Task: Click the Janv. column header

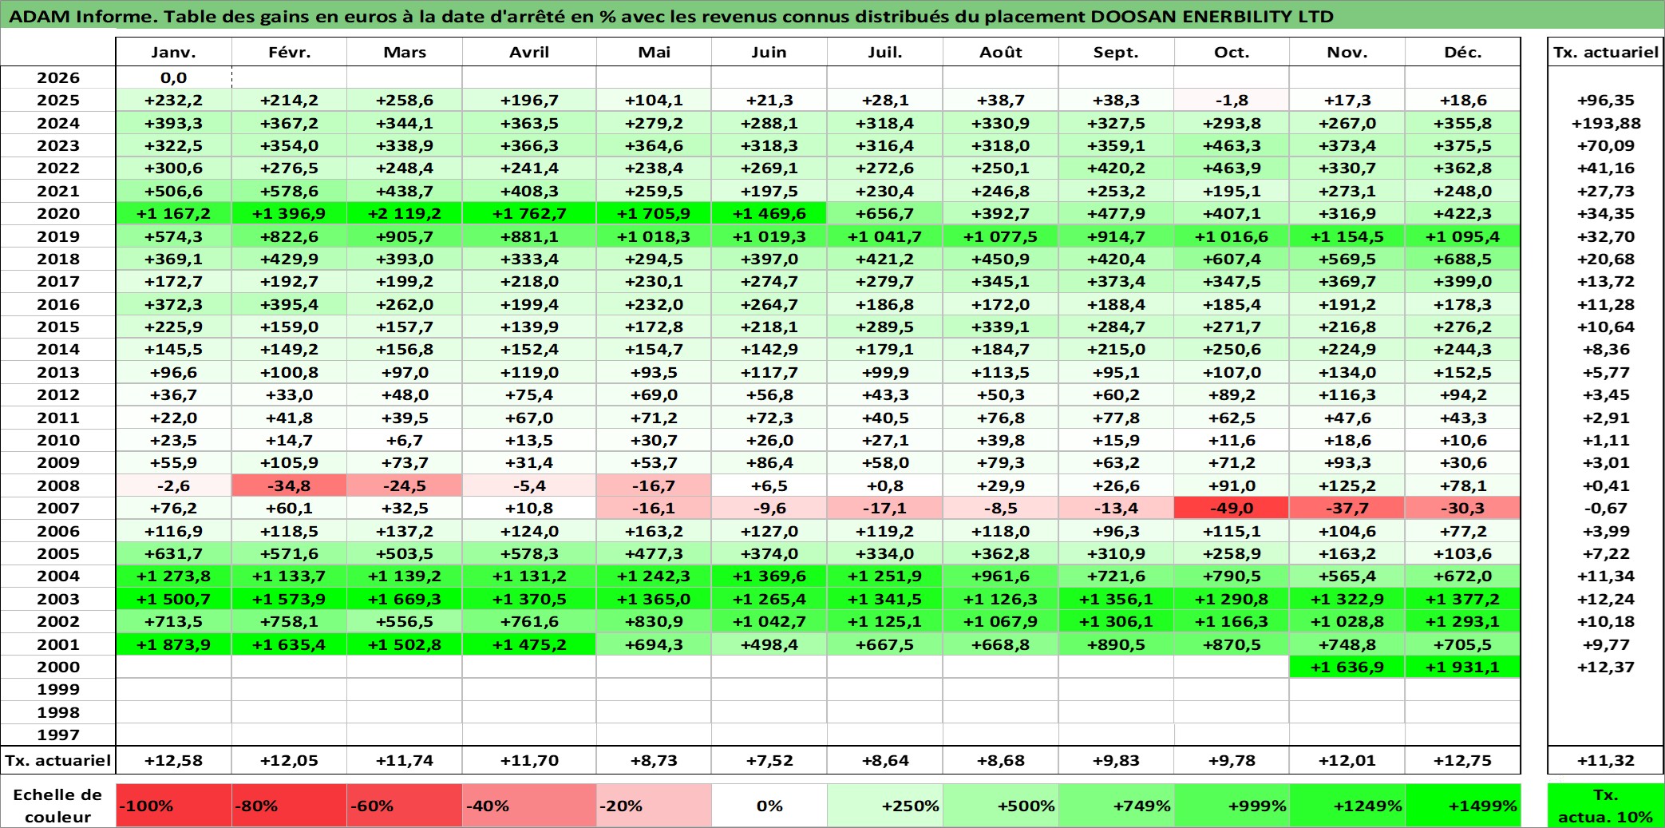Action: pos(173,52)
